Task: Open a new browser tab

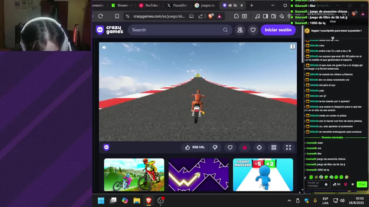Action: [252, 5]
